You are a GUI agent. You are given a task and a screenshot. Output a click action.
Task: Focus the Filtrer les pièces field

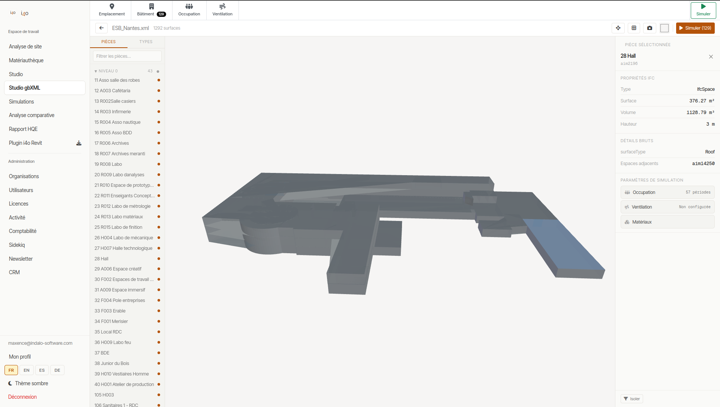tap(127, 56)
